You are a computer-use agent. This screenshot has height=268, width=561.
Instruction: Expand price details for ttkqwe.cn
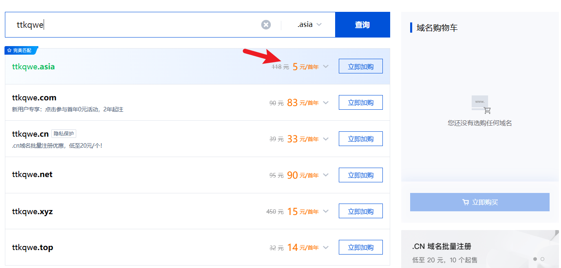point(325,139)
